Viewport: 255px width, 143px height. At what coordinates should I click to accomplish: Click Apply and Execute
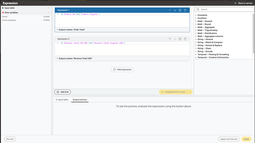pos(229,139)
